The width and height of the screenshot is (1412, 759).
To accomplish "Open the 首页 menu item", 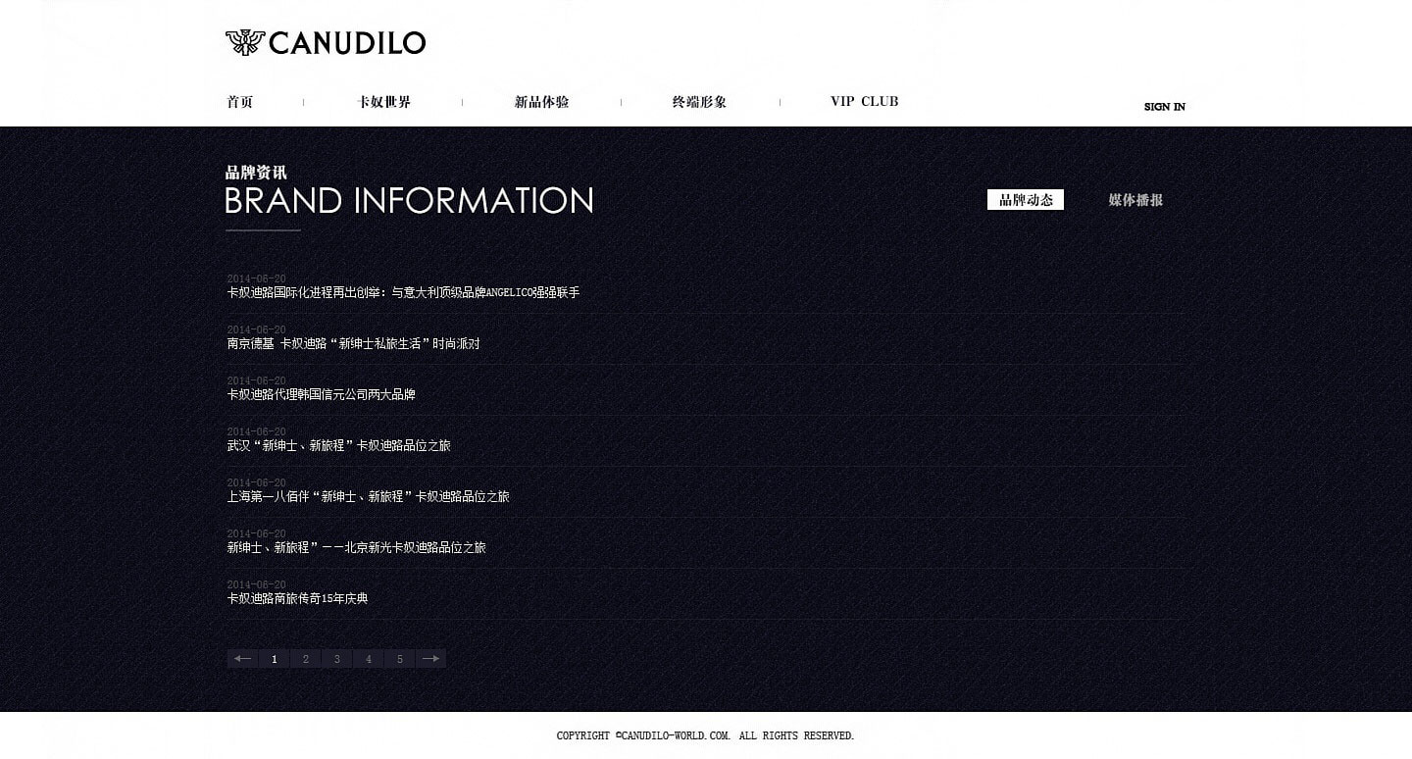I will click(x=240, y=102).
